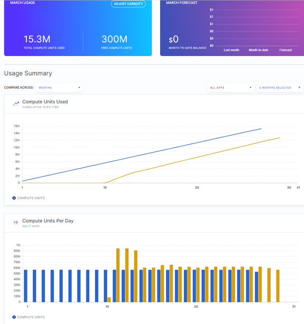Viewport: 304px width, 324px height.
Task: Click the small orange bar at day 10
Action: point(109,300)
